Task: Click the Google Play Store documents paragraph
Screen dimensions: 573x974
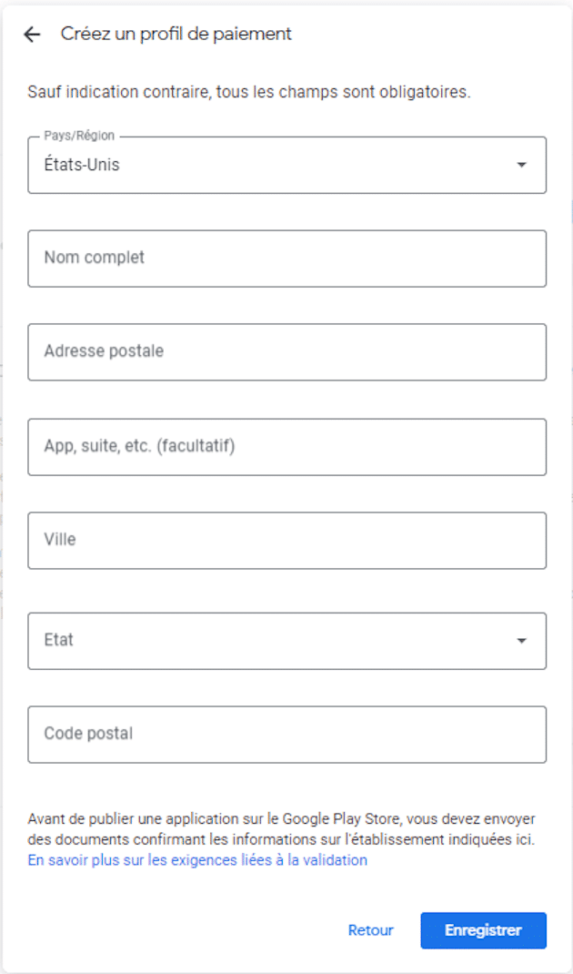Action: 281,829
